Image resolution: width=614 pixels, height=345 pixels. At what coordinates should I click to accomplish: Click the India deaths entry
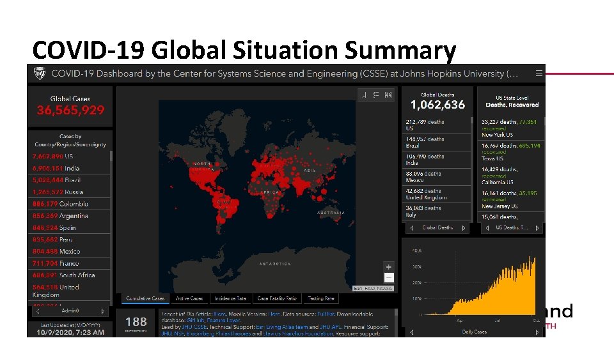click(x=436, y=160)
